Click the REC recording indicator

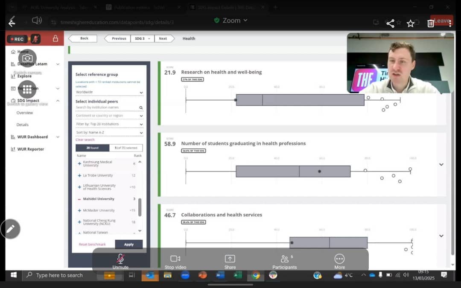point(17,39)
